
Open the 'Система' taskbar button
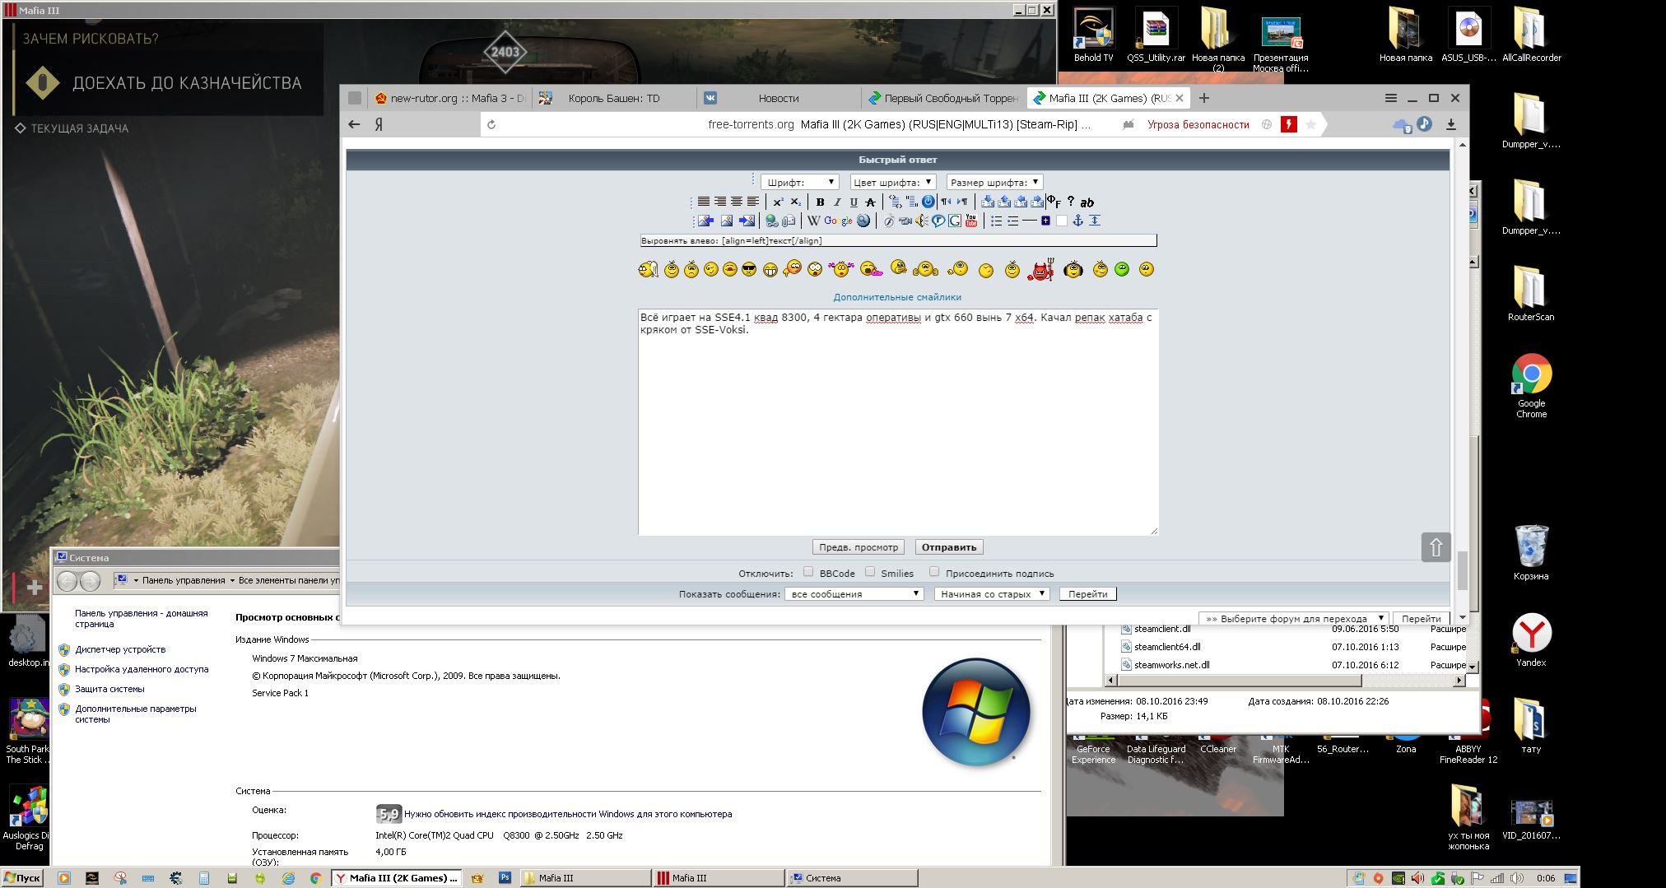point(852,878)
